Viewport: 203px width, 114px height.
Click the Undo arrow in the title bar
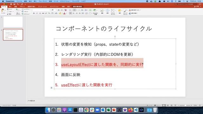(18, 4)
